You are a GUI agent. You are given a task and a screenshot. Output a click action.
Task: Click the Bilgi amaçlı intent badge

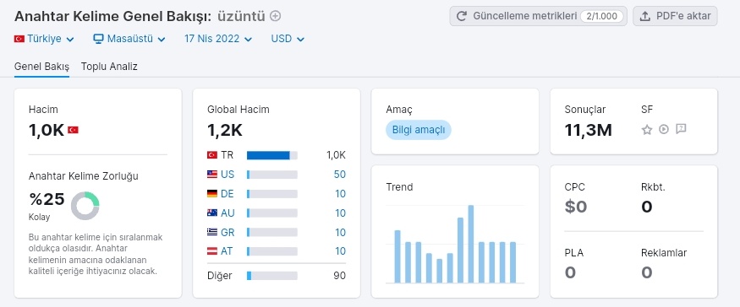[x=419, y=130]
